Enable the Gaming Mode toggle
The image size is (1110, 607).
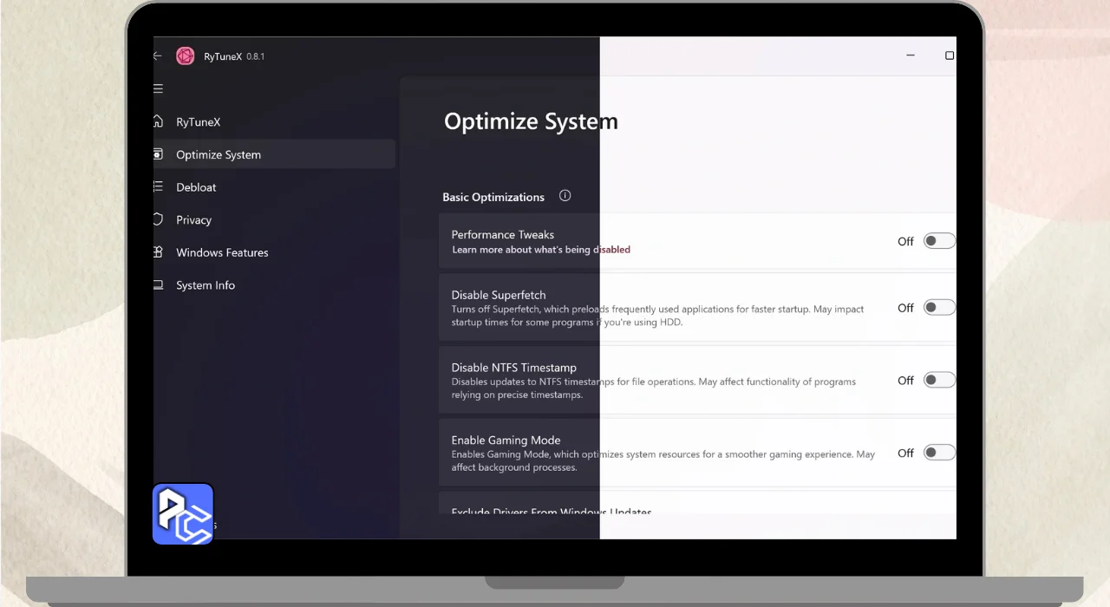(x=939, y=453)
